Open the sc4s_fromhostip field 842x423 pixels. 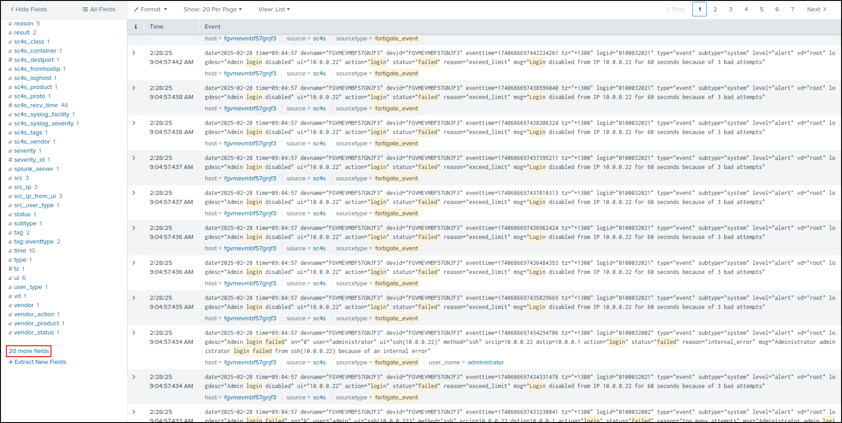pyautogui.click(x=37, y=69)
